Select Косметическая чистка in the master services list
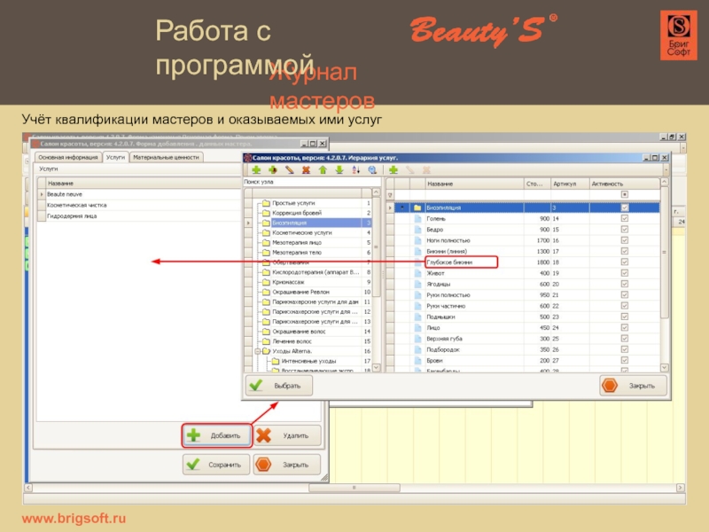The image size is (709, 532). point(77,205)
